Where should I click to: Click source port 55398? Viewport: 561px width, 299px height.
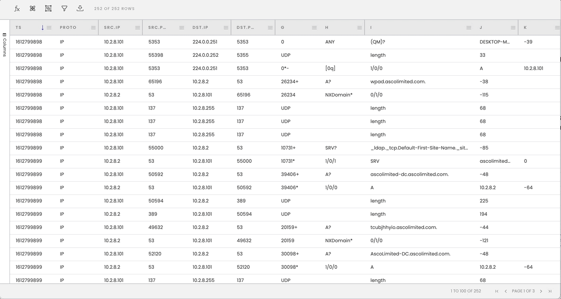coord(155,55)
